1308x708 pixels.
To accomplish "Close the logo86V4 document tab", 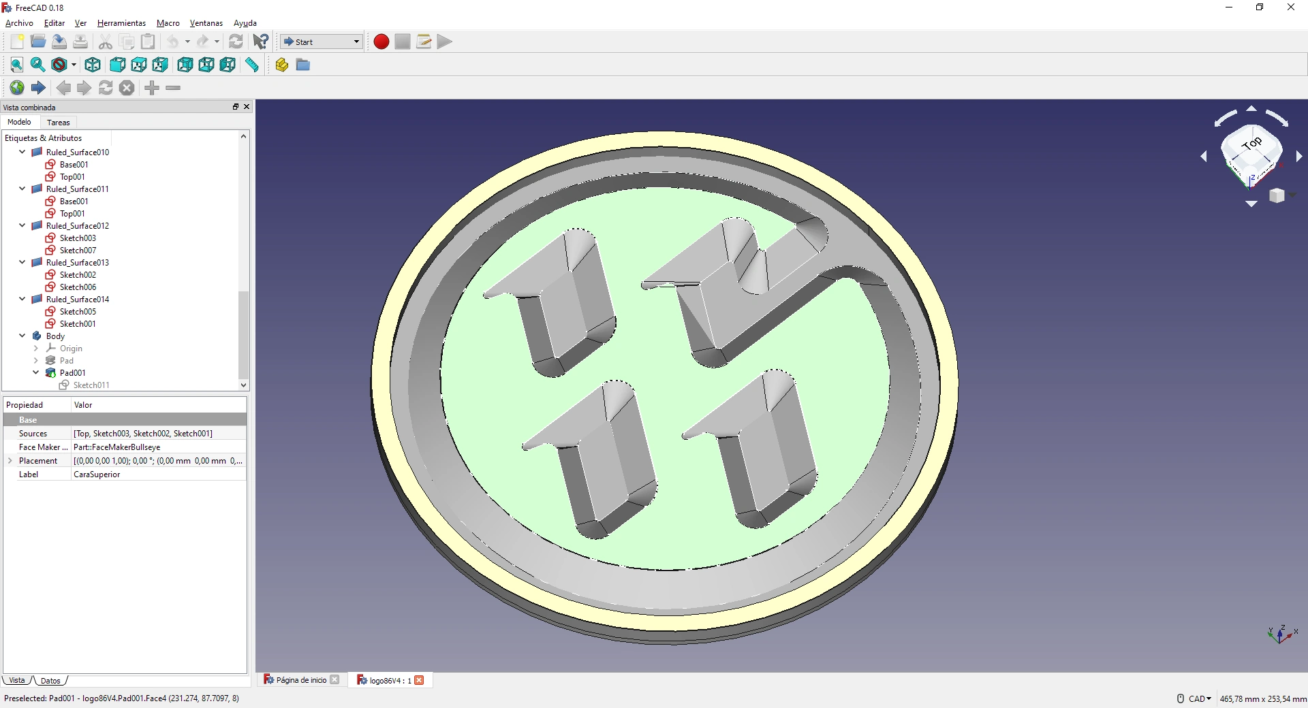I will click(x=420, y=680).
